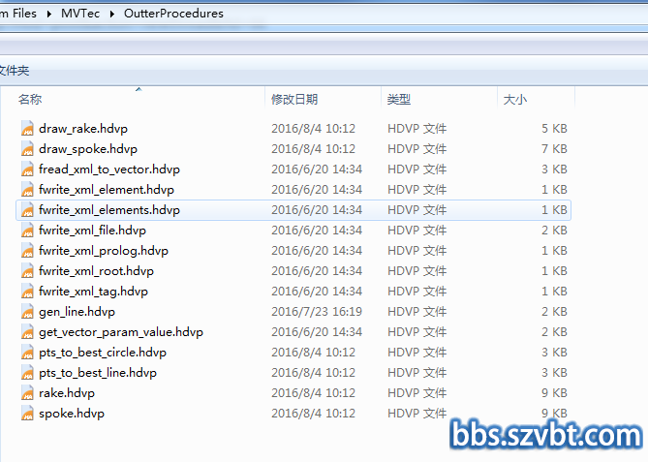648x462 pixels.
Task: Click the pts_to_best_circle.hdvp file icon
Action: (x=27, y=353)
